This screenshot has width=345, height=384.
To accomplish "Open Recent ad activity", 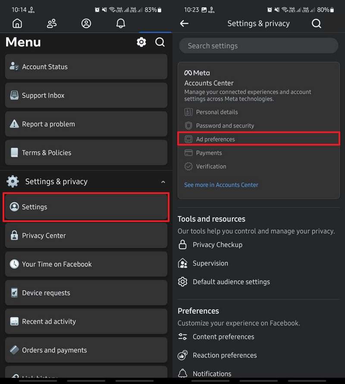I will pyautogui.click(x=86, y=321).
